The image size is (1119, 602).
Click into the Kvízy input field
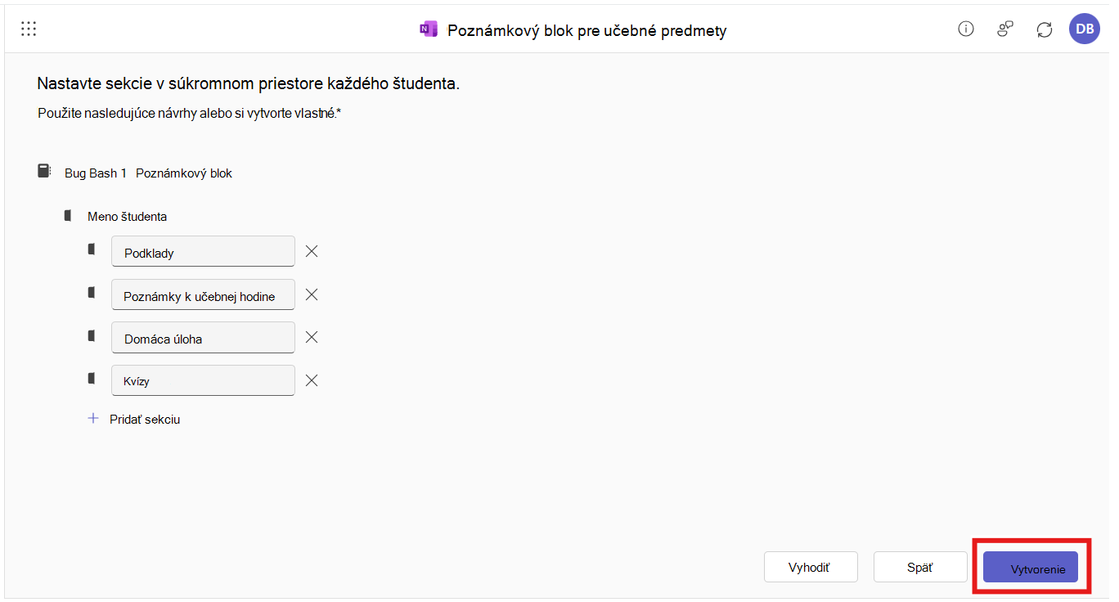point(203,380)
